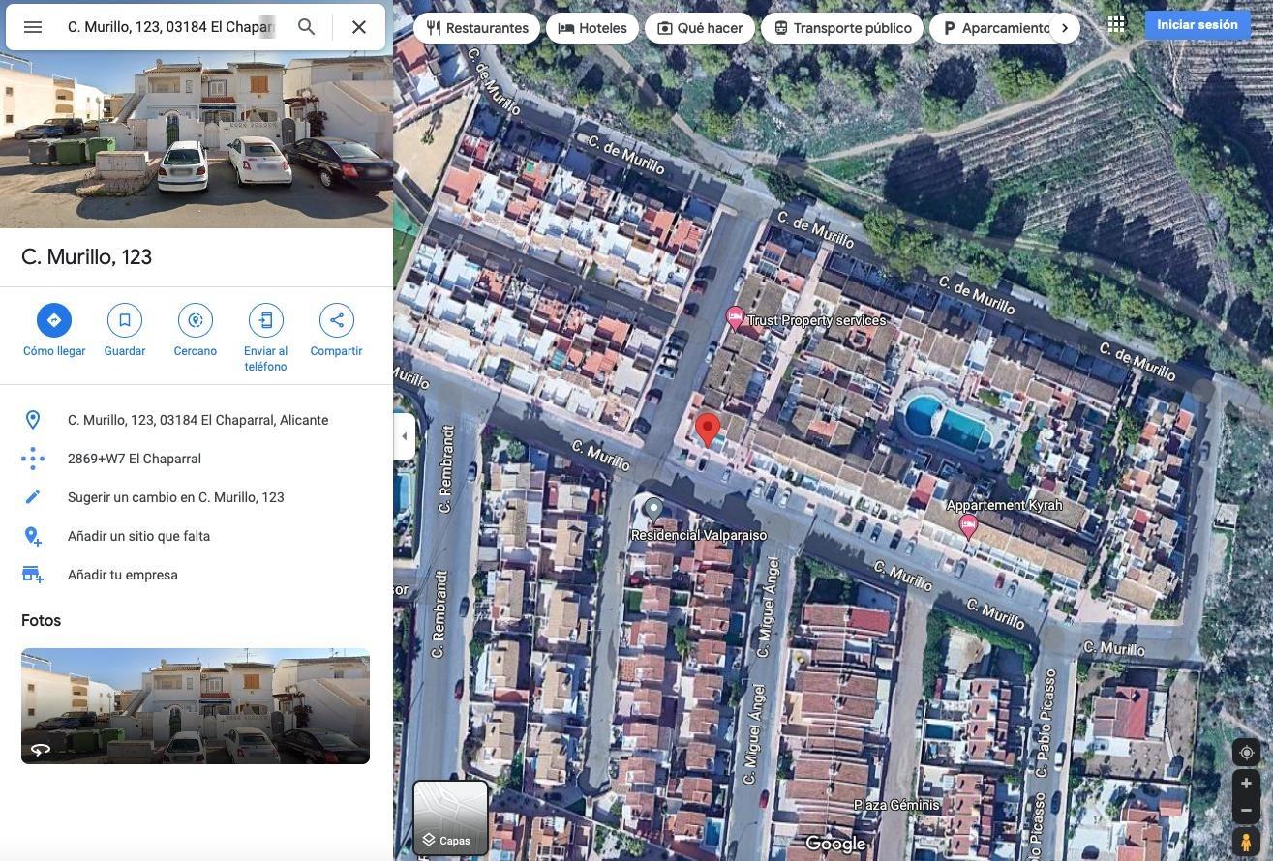Click the Trust Property services hotel marker

736,318
